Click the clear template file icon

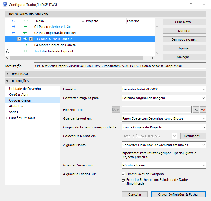click(x=203, y=110)
